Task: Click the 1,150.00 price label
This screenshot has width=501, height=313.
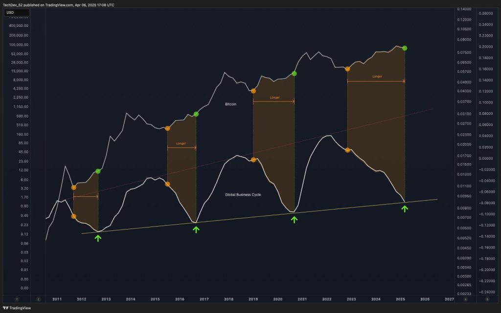Action: pyautogui.click(x=21, y=107)
